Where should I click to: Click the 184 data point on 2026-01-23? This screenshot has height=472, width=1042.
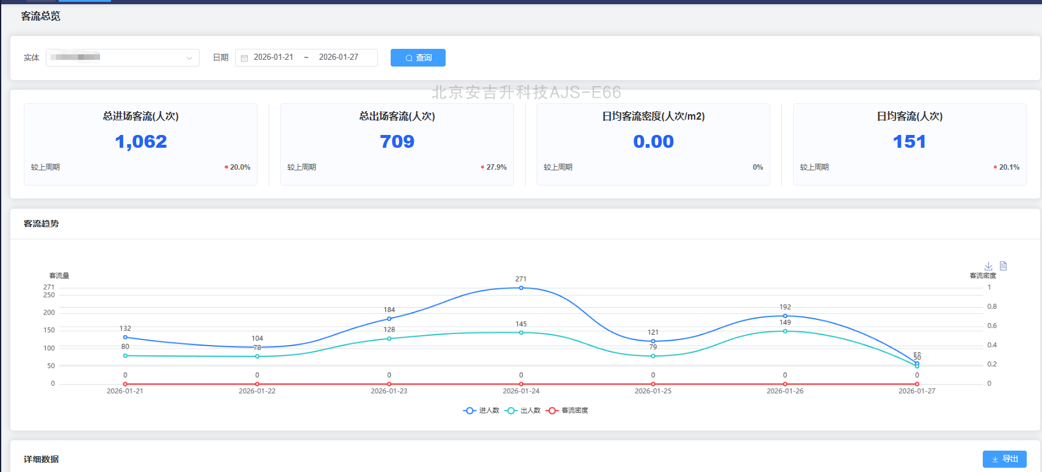click(x=389, y=319)
